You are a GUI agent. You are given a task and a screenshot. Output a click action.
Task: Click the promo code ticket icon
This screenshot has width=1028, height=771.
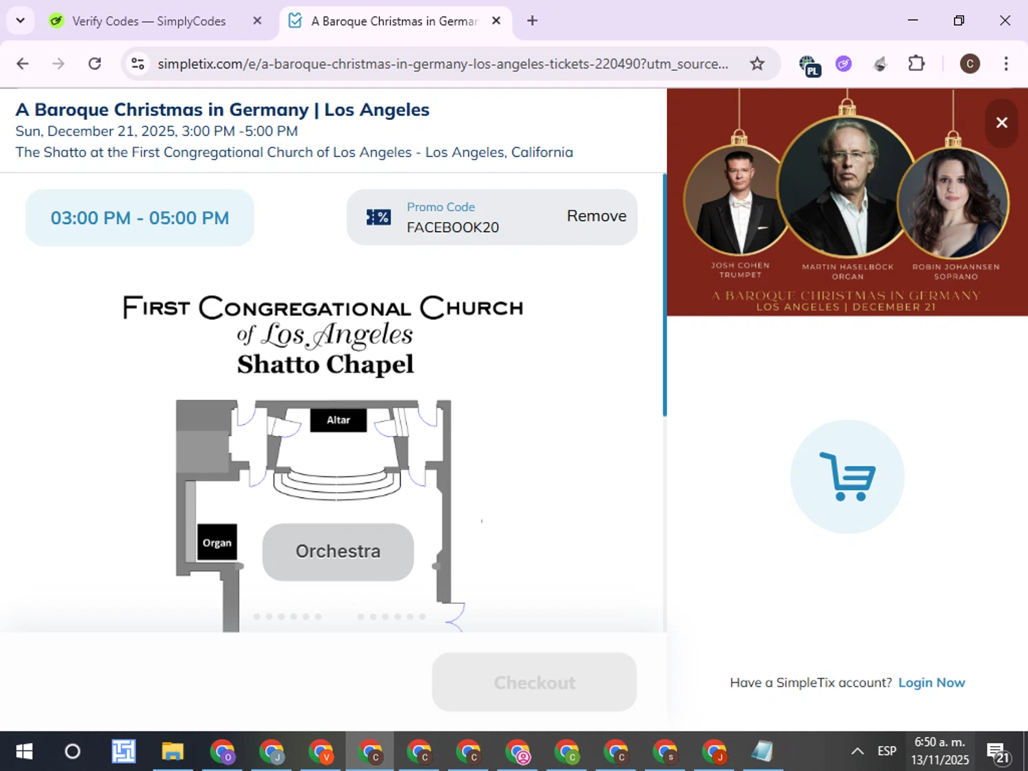pos(378,217)
